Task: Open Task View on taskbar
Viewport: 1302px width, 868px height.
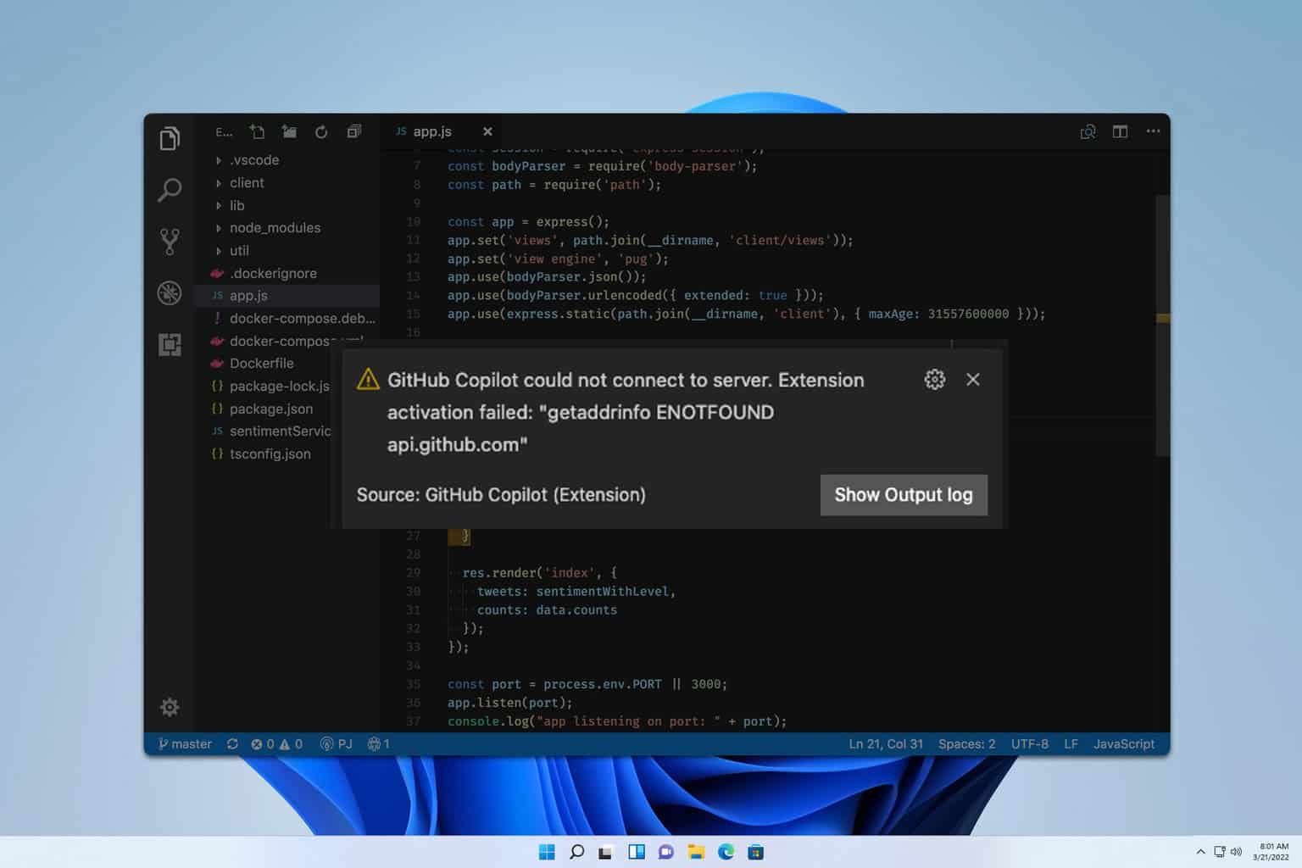Action: (x=605, y=852)
